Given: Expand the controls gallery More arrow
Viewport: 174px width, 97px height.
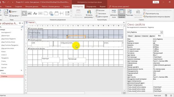Looking at the screenshot, I should tap(71, 16).
